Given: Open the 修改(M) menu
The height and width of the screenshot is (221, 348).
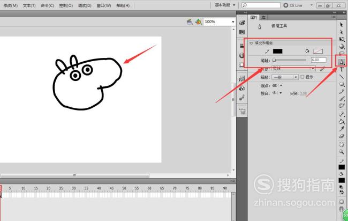Looking at the screenshot, I should tap(10, 5).
